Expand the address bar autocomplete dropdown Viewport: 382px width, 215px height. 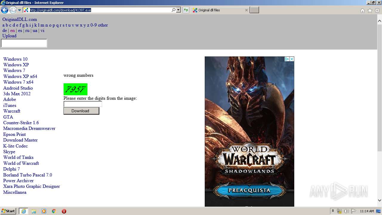(178, 10)
